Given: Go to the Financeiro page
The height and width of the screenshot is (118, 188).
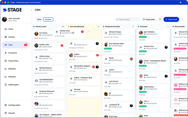Looking at the screenshot, I should (x=13, y=53).
